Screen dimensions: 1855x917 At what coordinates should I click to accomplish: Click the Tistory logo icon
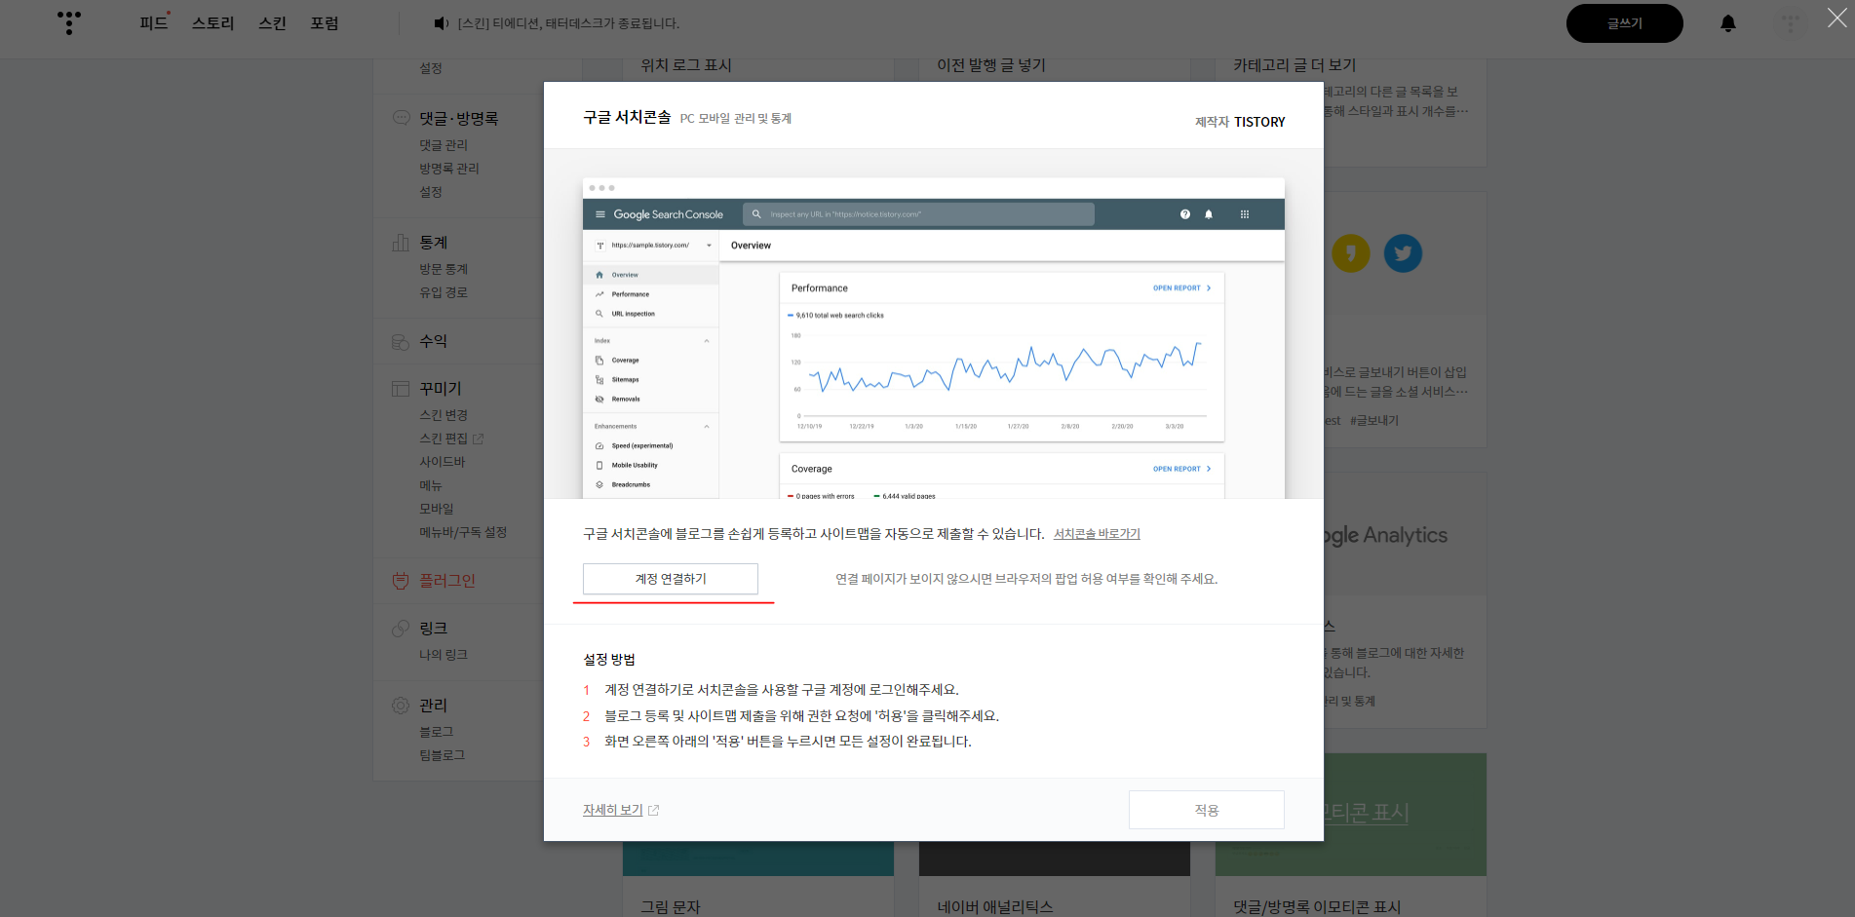[x=68, y=22]
